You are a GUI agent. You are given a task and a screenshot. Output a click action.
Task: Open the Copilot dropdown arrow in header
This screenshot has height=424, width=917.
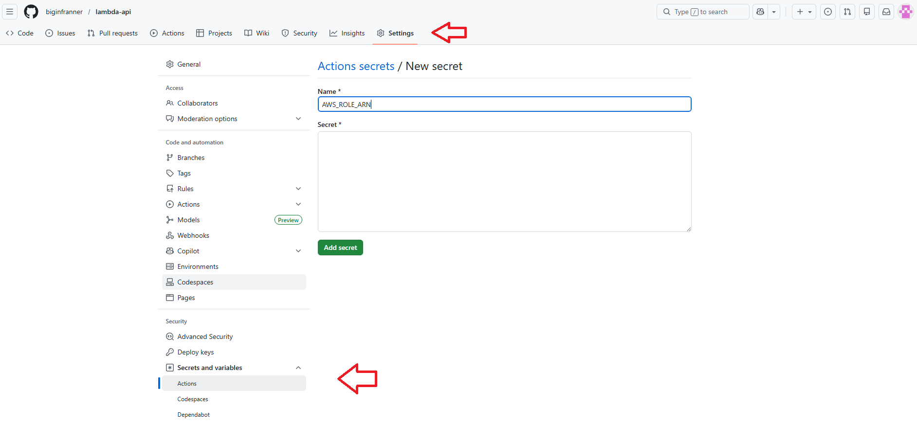(774, 12)
